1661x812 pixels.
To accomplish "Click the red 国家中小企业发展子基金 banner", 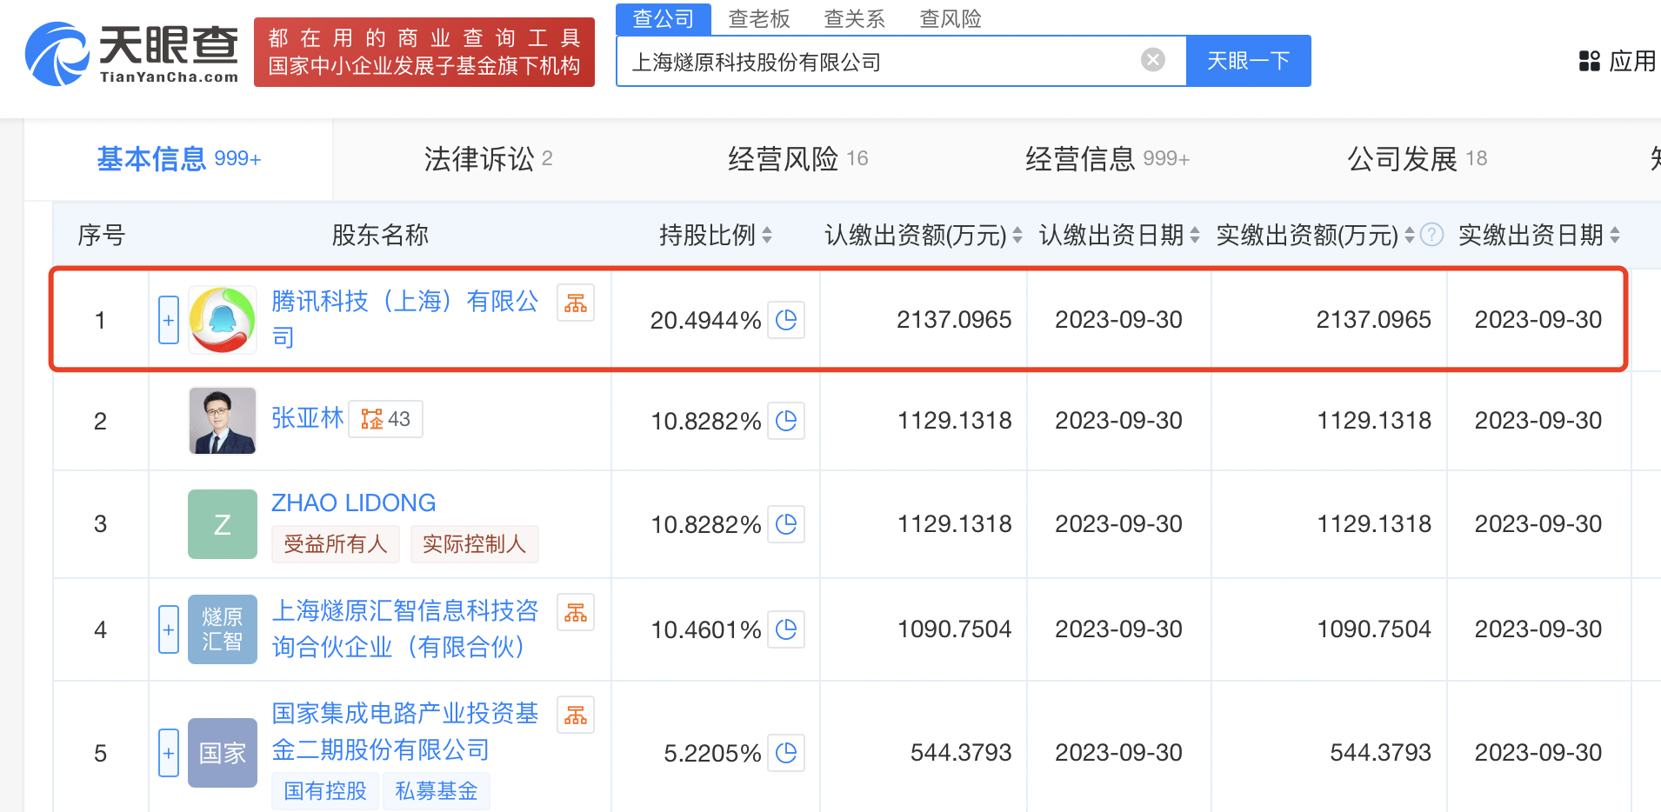I will pyautogui.click(x=424, y=52).
